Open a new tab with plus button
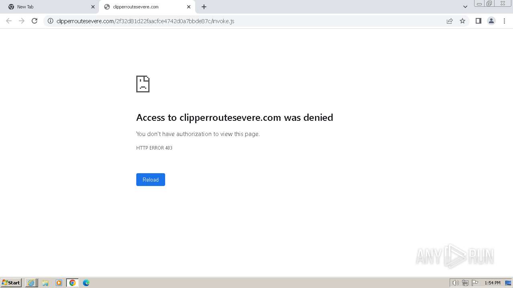This screenshot has width=513, height=288. tap(204, 7)
